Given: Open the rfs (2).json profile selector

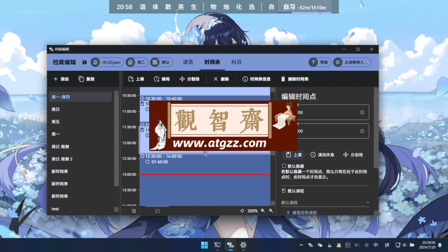Looking at the screenshot, I should click(108, 62).
